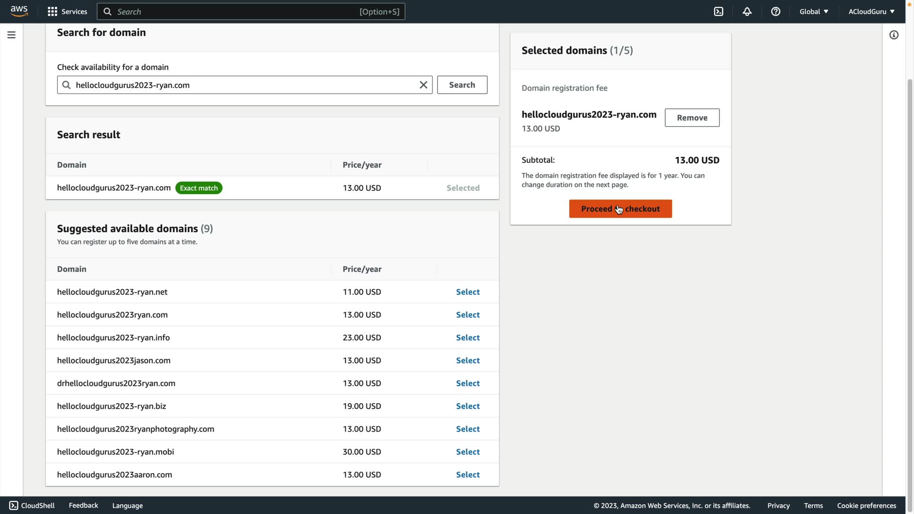Clear the domain search field

point(423,85)
